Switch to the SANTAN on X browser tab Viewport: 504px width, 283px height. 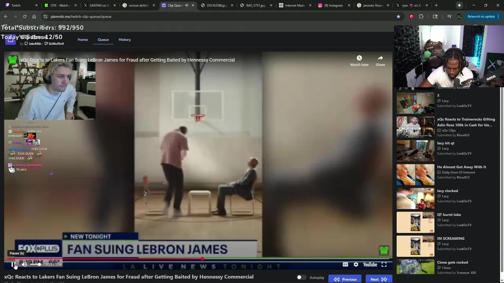(x=99, y=6)
